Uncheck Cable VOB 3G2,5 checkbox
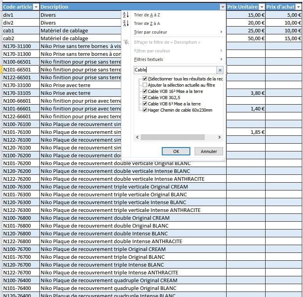The height and width of the screenshot is (297, 303). click(145, 98)
